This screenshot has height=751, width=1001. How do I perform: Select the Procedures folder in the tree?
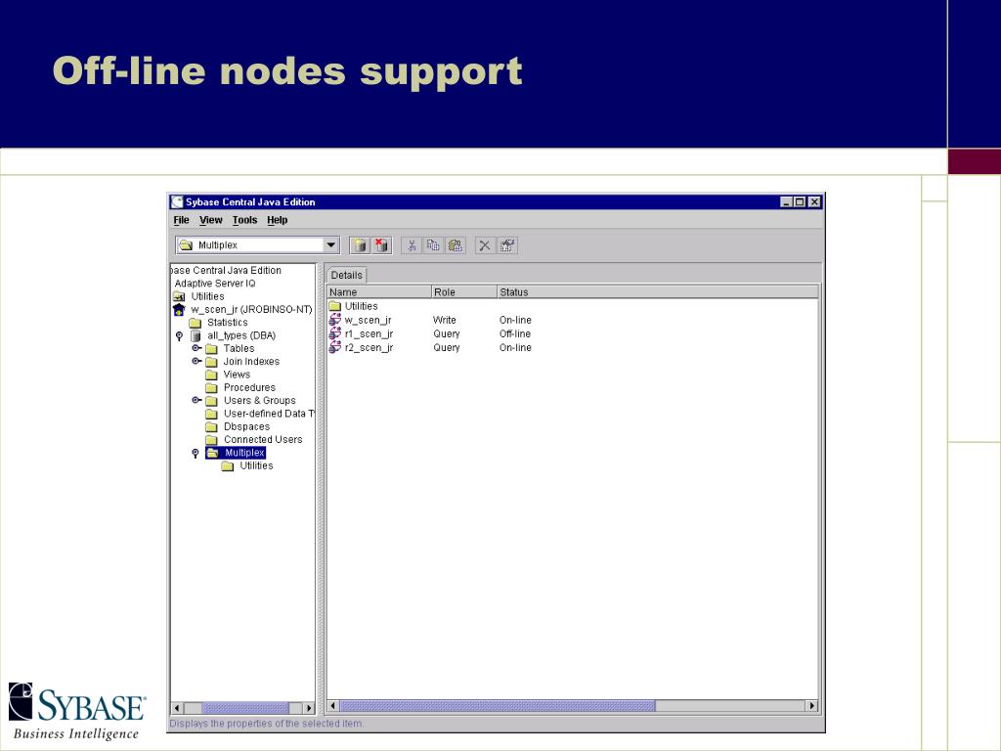click(x=249, y=387)
